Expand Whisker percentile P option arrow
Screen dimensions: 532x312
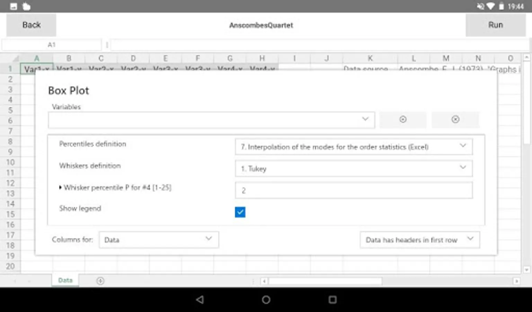60,188
